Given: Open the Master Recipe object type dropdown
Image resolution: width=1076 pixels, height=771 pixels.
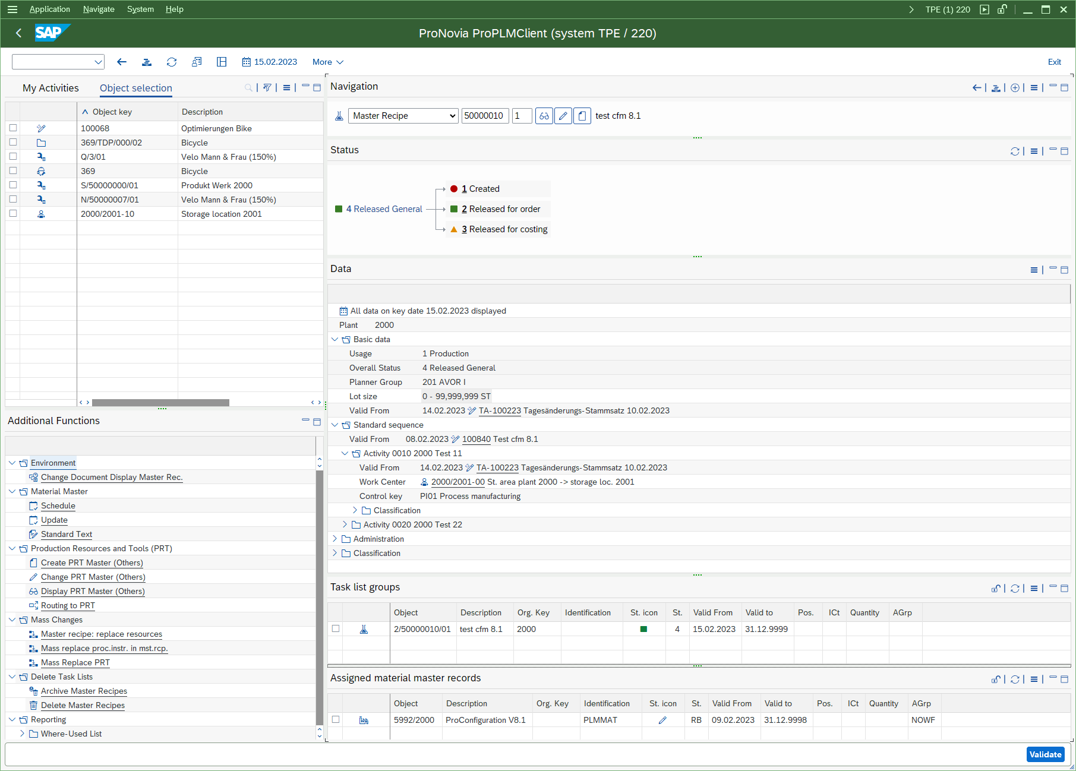Looking at the screenshot, I should (403, 116).
